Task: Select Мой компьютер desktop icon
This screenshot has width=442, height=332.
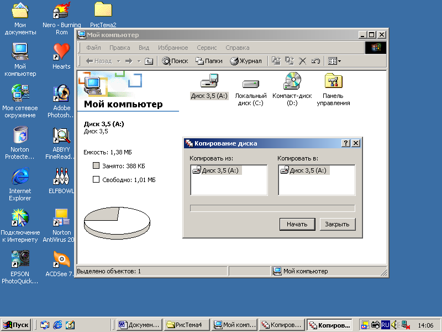Action: pyautogui.click(x=20, y=60)
